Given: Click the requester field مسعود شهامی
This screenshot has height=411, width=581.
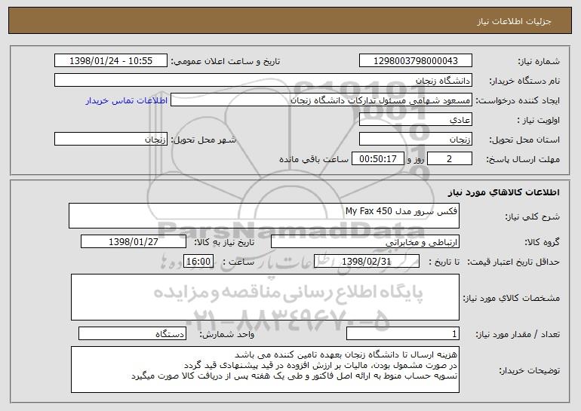Looking at the screenshot, I should point(321,100).
